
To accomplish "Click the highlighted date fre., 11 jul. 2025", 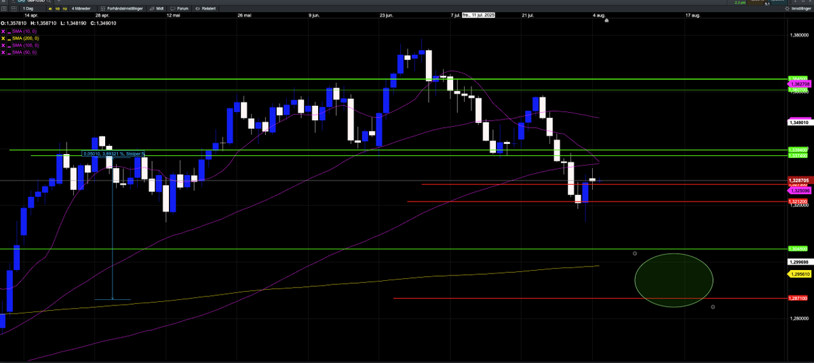I will (478, 15).
